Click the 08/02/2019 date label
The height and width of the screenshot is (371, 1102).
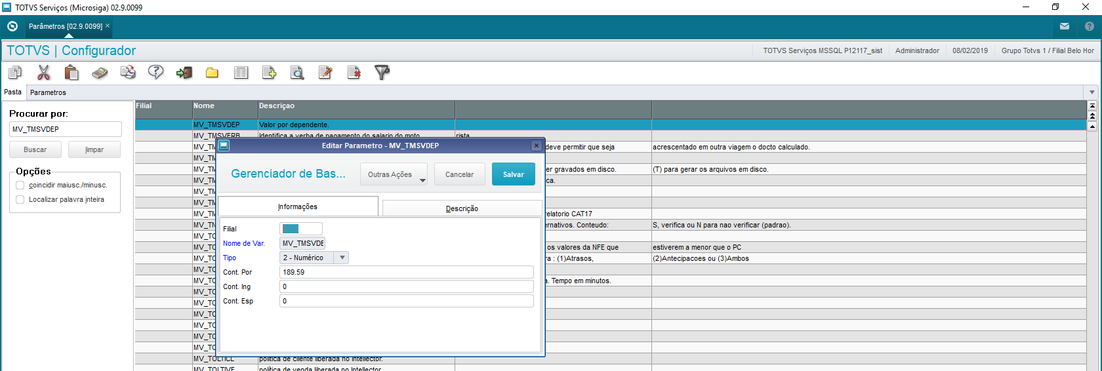click(970, 50)
